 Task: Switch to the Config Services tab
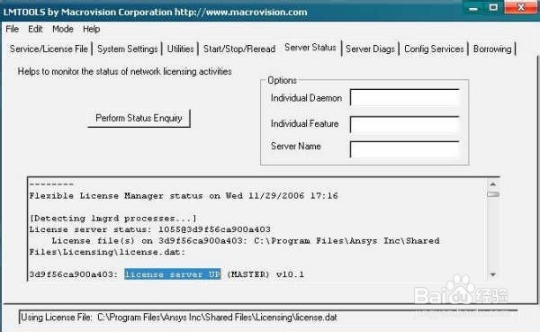pyautogui.click(x=434, y=49)
